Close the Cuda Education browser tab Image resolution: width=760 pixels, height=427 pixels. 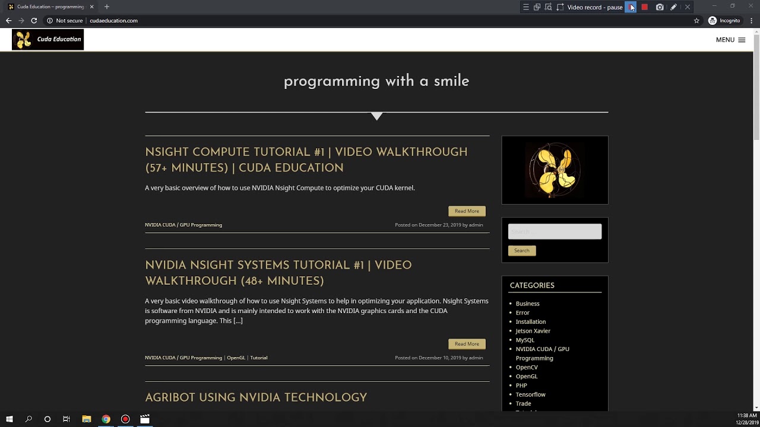coord(91,7)
